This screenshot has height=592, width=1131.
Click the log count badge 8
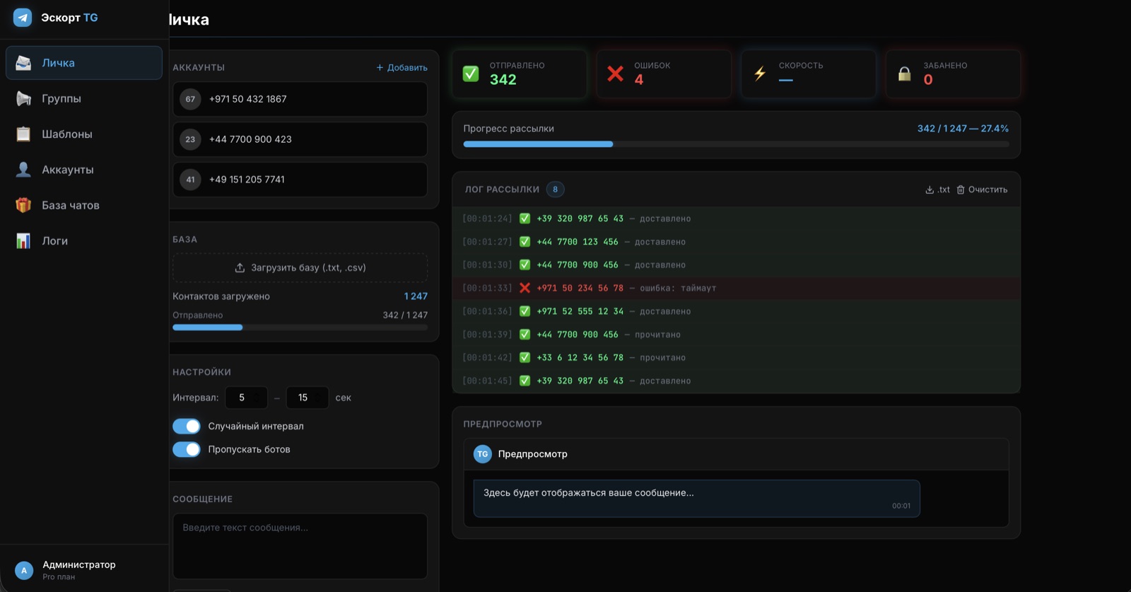click(x=555, y=190)
